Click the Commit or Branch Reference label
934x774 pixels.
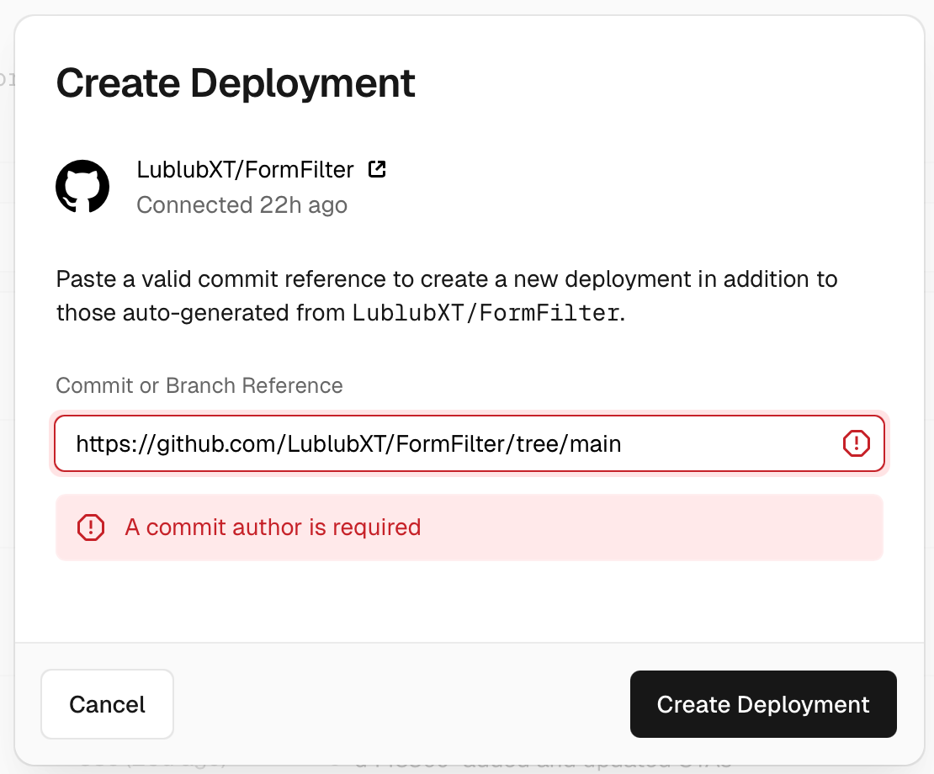(x=199, y=385)
